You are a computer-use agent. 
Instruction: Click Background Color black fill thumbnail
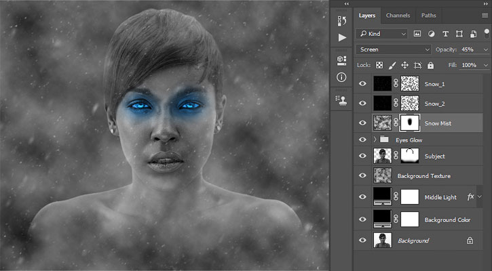click(383, 219)
